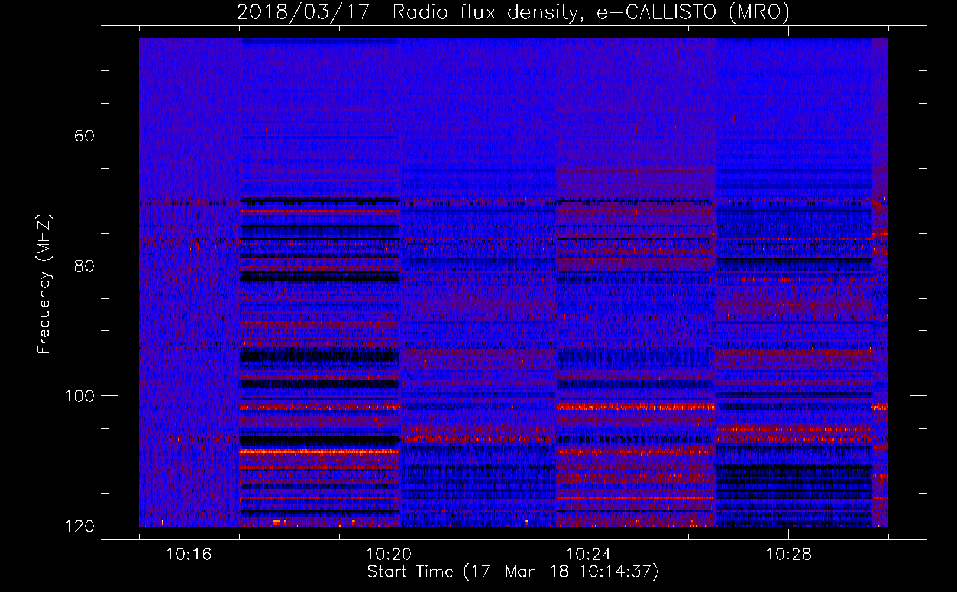Image resolution: width=957 pixels, height=592 pixels.
Task: Click the '120' frequency tick label
Action: (x=79, y=526)
